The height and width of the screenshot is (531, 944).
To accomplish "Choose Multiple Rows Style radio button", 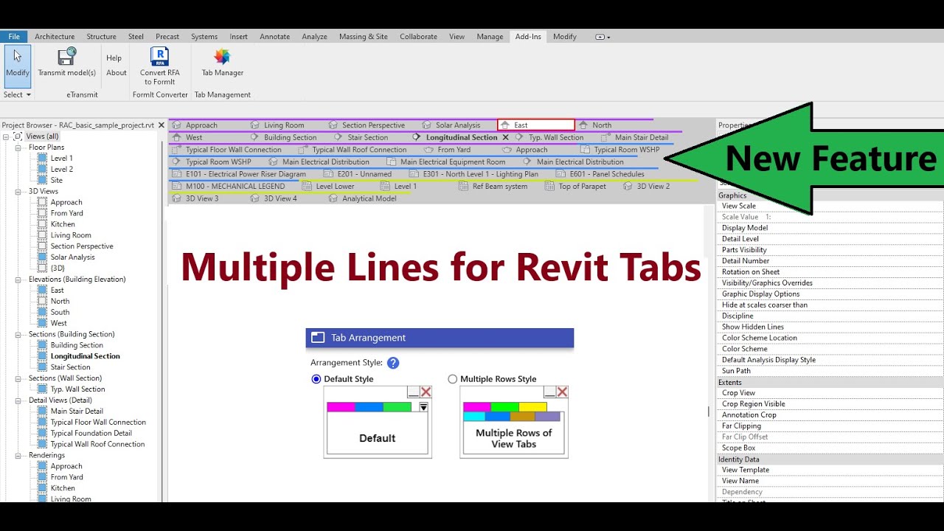I will click(x=453, y=379).
